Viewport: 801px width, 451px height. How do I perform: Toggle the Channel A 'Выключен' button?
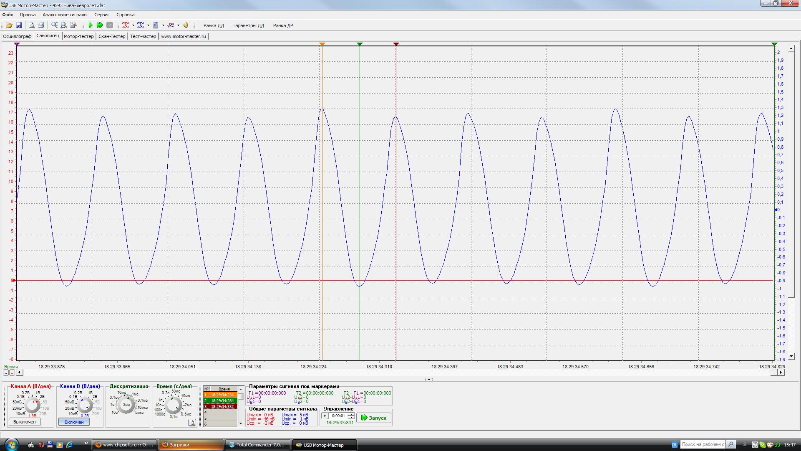[x=25, y=422]
